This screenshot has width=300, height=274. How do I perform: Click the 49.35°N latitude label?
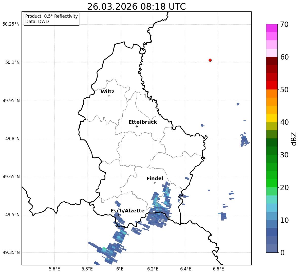point(11,252)
